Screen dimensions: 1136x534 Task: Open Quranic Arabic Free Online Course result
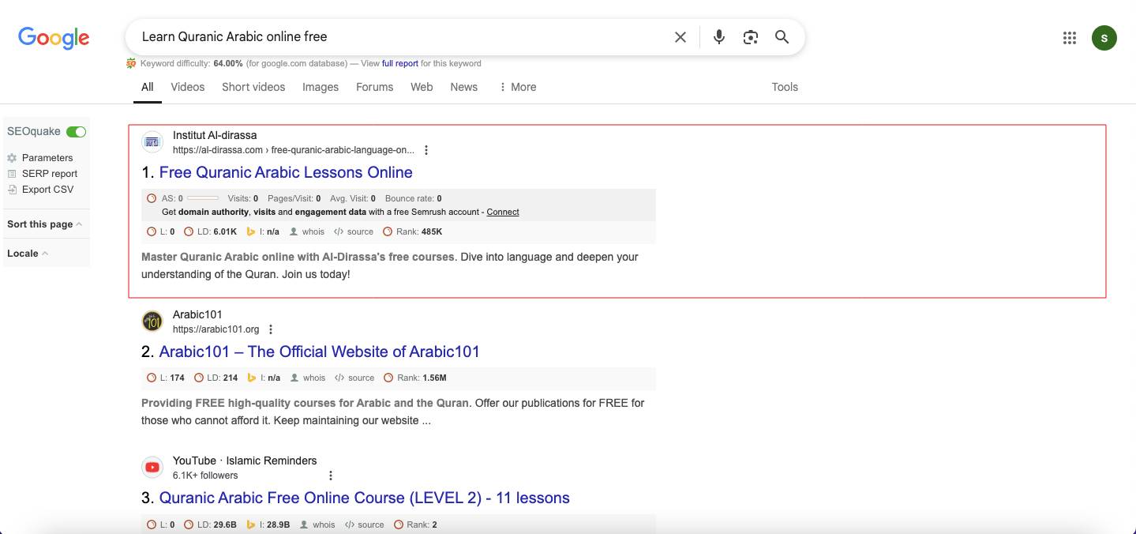(x=365, y=498)
